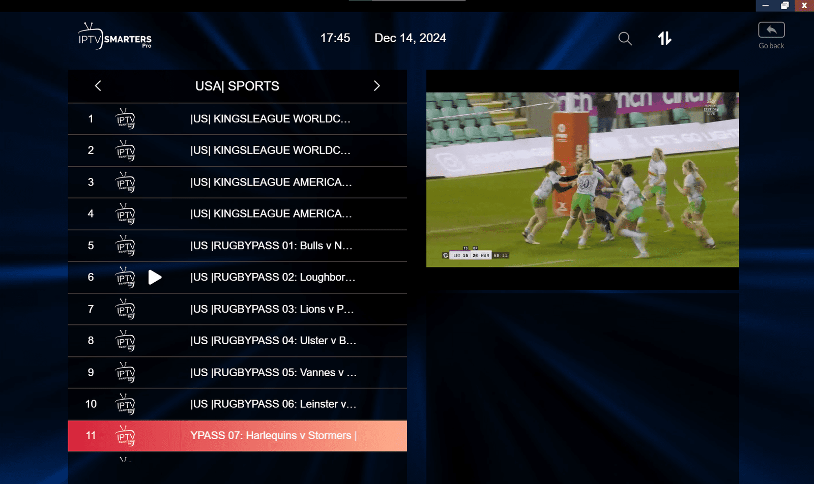Image resolution: width=814 pixels, height=484 pixels.
Task: Click channel 6 IPTV logo icon
Action: (125, 278)
